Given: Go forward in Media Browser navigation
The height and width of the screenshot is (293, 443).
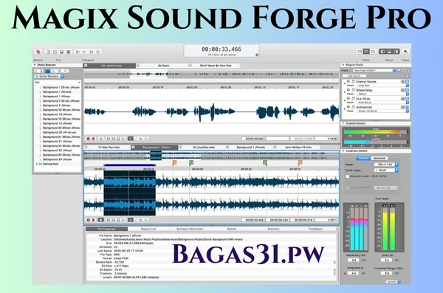Looking at the screenshot, I should [x=41, y=71].
